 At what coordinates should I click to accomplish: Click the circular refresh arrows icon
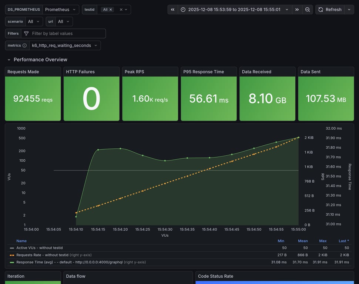point(320,9)
